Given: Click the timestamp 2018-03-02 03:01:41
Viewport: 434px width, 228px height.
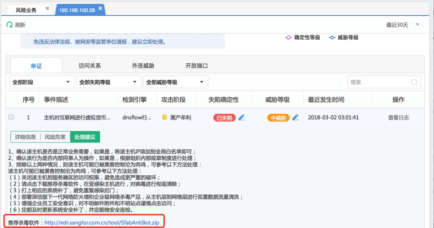Looking at the screenshot, I should [x=333, y=118].
